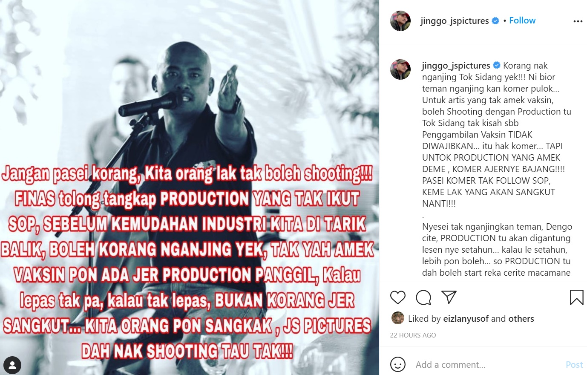Share post using the paper plane icon
The width and height of the screenshot is (587, 375).
(x=449, y=297)
